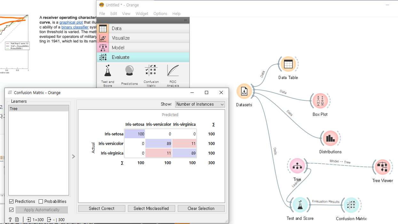Open help in Confusion Matrix status bar
The image size is (398, 224).
(x=10, y=220)
